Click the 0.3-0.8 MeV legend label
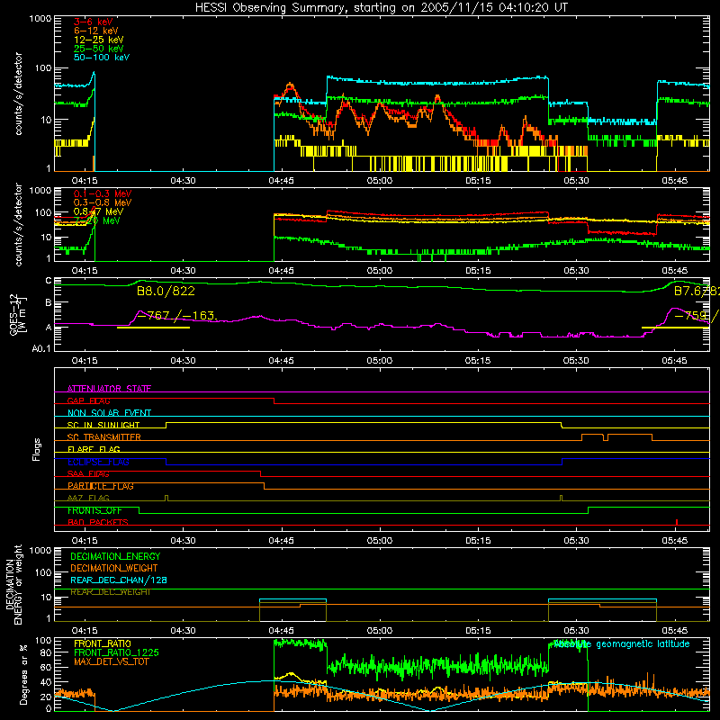 pos(103,202)
